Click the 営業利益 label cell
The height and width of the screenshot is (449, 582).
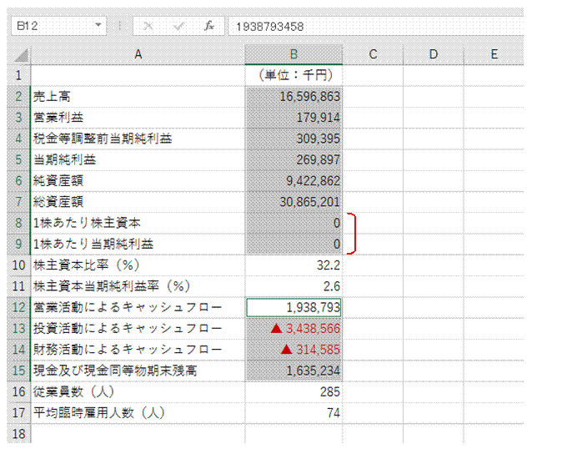point(138,118)
